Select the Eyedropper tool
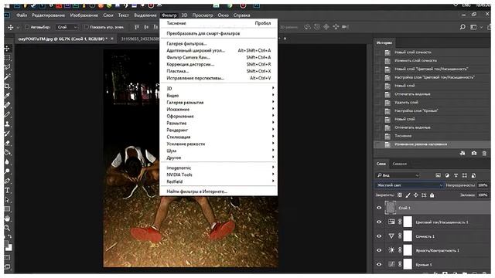 (x=7, y=96)
